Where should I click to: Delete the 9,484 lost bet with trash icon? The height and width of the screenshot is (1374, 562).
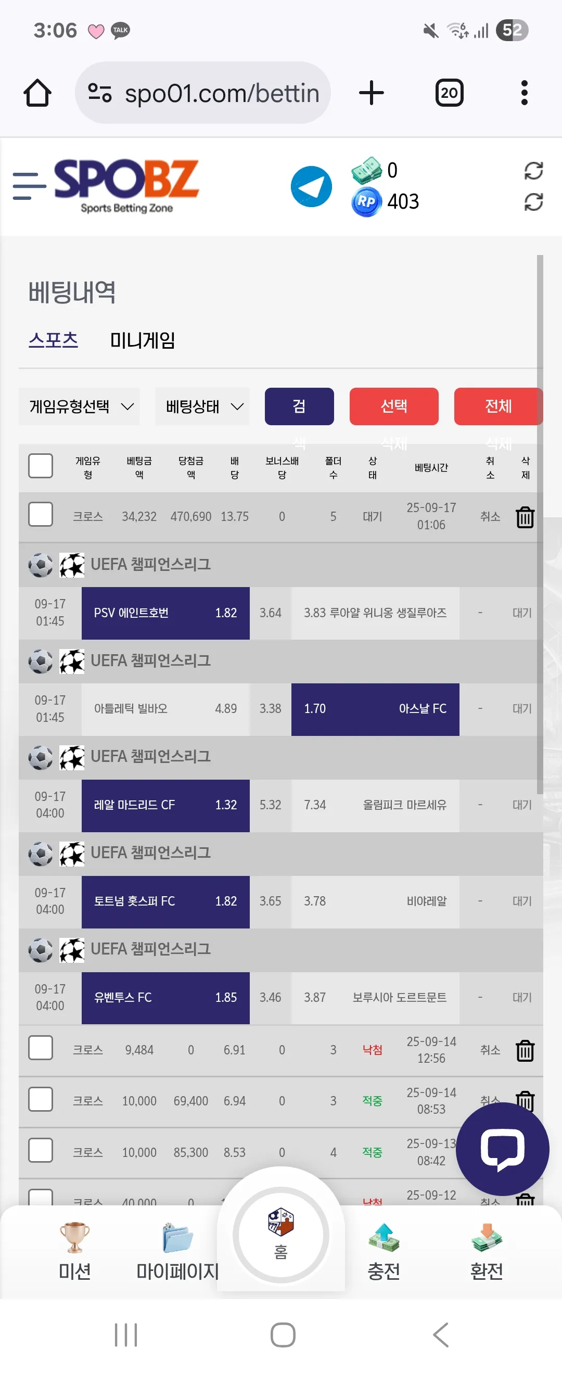tap(525, 1050)
